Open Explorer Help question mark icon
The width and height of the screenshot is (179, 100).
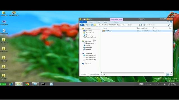[x=171, y=22]
